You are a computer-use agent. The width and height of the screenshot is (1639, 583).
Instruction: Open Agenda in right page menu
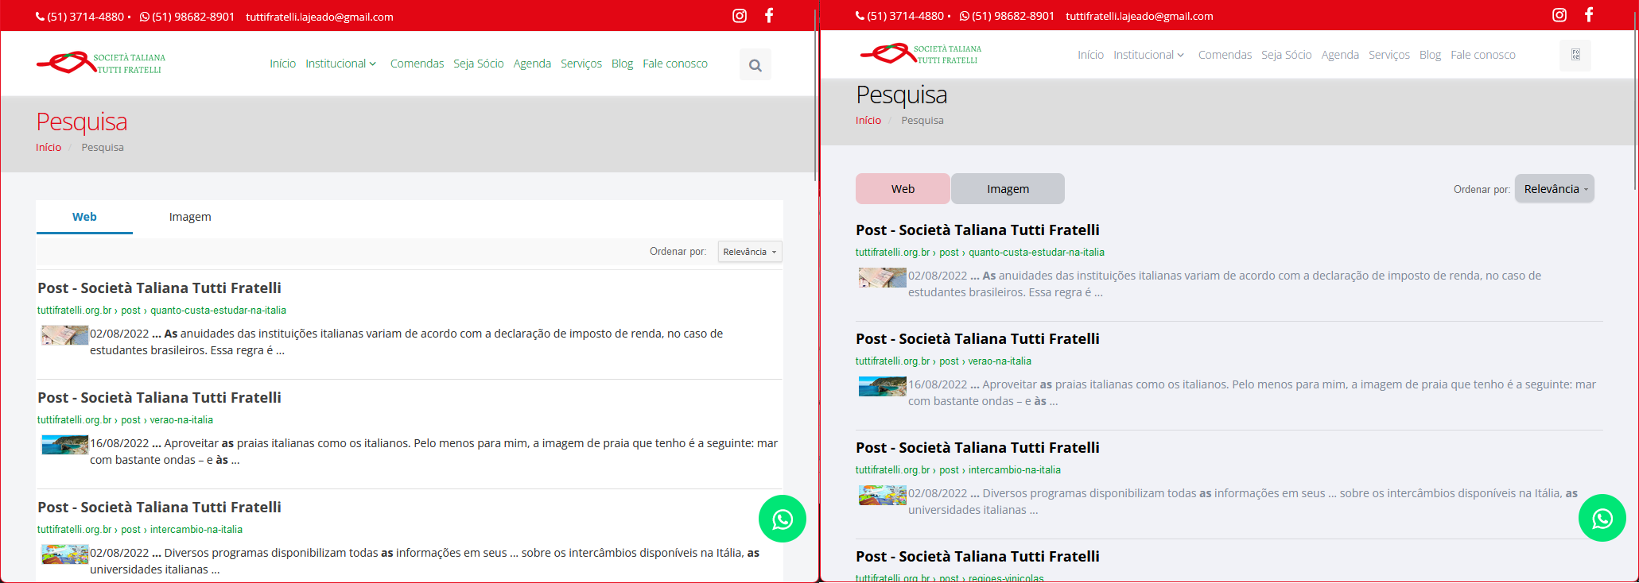click(x=1340, y=55)
